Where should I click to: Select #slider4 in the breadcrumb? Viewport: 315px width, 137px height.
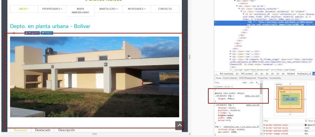point(291,74)
